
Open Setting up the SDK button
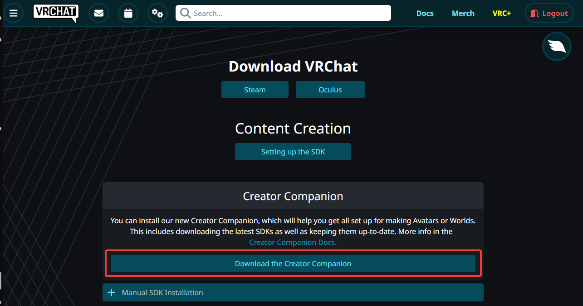293,152
